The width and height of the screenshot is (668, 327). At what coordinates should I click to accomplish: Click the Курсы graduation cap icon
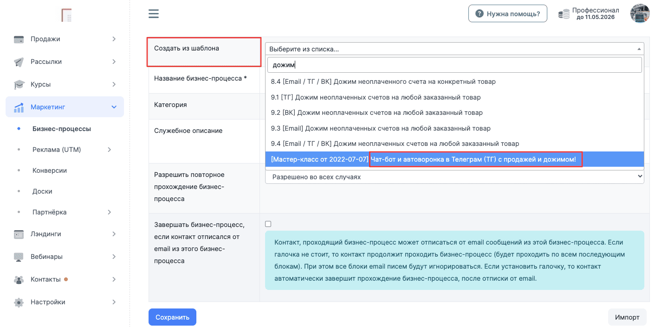pyautogui.click(x=19, y=85)
